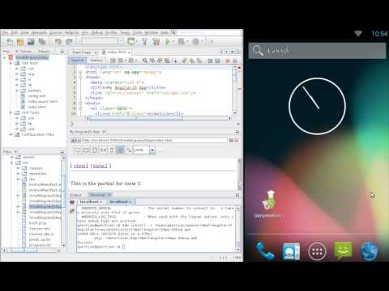Open the Navigate menu

[39, 32]
